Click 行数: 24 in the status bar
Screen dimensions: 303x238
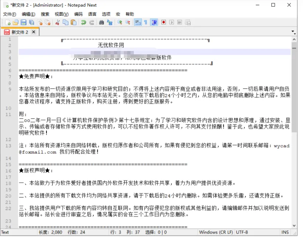coord(76,232)
